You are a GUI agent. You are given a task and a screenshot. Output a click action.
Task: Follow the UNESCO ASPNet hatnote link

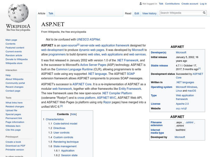click(x=88, y=40)
